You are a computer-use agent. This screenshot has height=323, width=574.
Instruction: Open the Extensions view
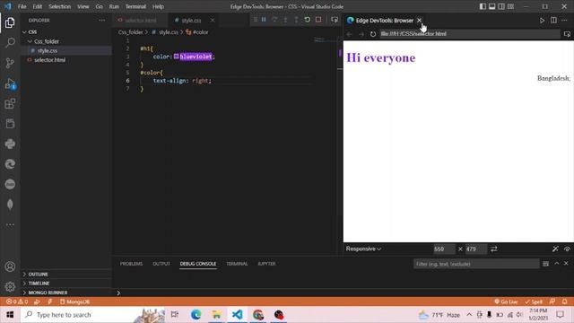pyautogui.click(x=10, y=104)
